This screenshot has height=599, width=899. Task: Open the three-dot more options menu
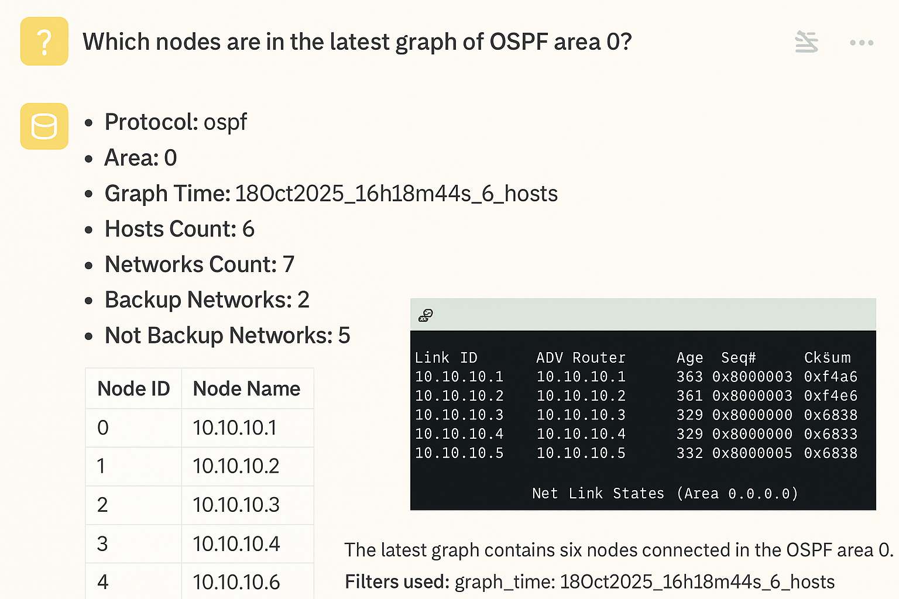coord(861,43)
